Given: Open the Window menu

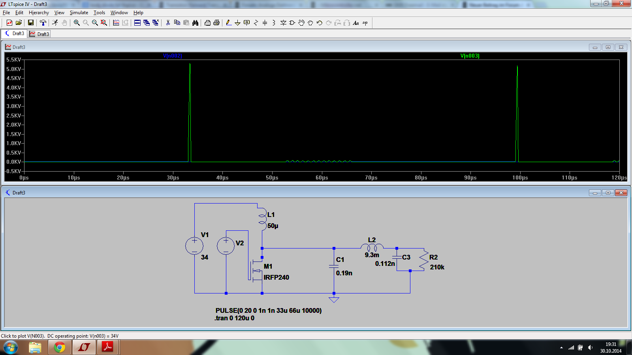Looking at the screenshot, I should pos(119,13).
